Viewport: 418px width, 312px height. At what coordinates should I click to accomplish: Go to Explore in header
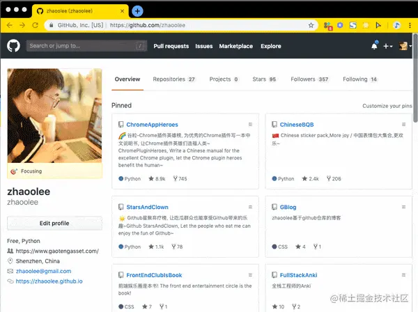(x=271, y=46)
